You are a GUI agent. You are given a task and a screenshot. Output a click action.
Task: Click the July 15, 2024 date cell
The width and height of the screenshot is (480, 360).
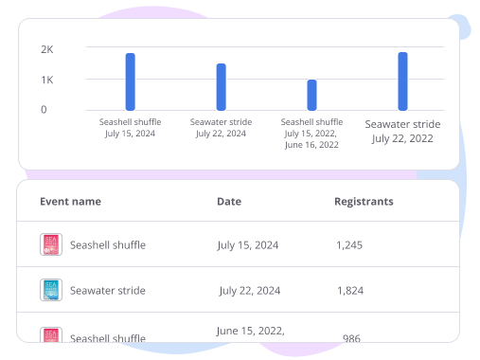pos(248,245)
